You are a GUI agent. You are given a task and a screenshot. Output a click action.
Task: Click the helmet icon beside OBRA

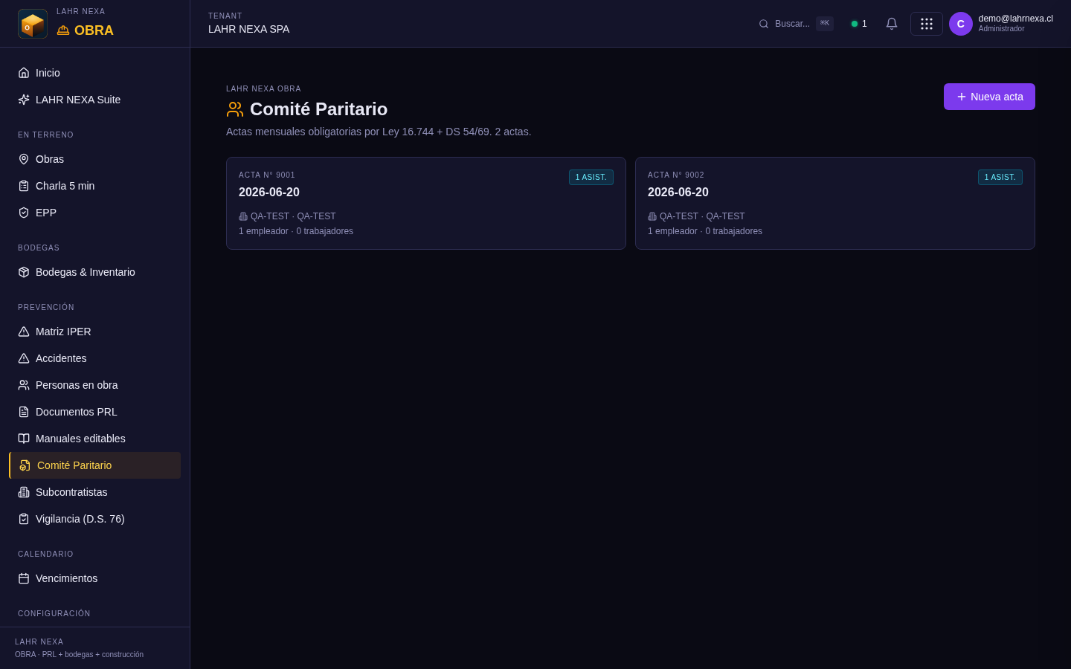63,30
